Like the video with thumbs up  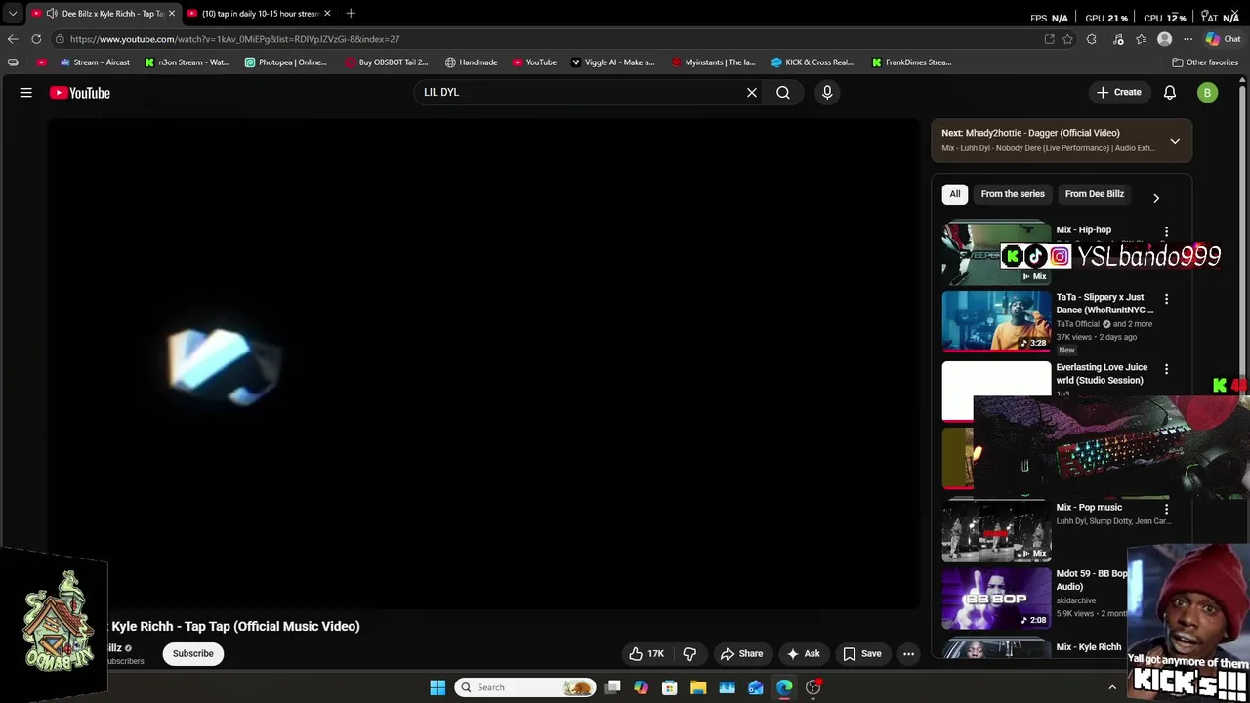[646, 654]
